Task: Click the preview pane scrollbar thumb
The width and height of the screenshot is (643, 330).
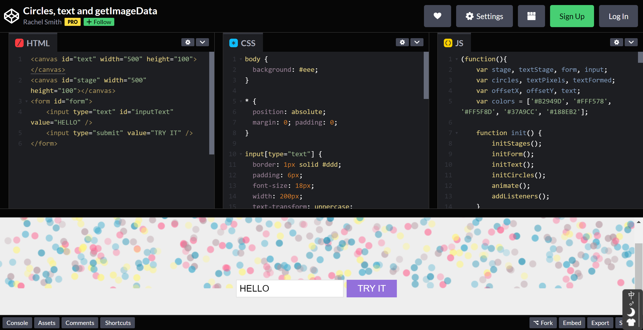Action: tap(638, 266)
